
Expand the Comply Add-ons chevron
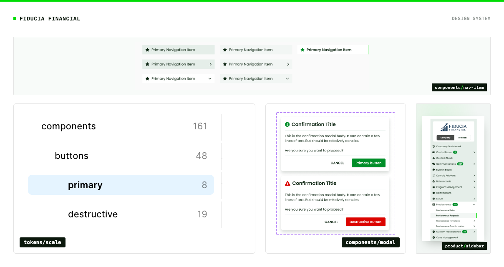tap(474, 176)
